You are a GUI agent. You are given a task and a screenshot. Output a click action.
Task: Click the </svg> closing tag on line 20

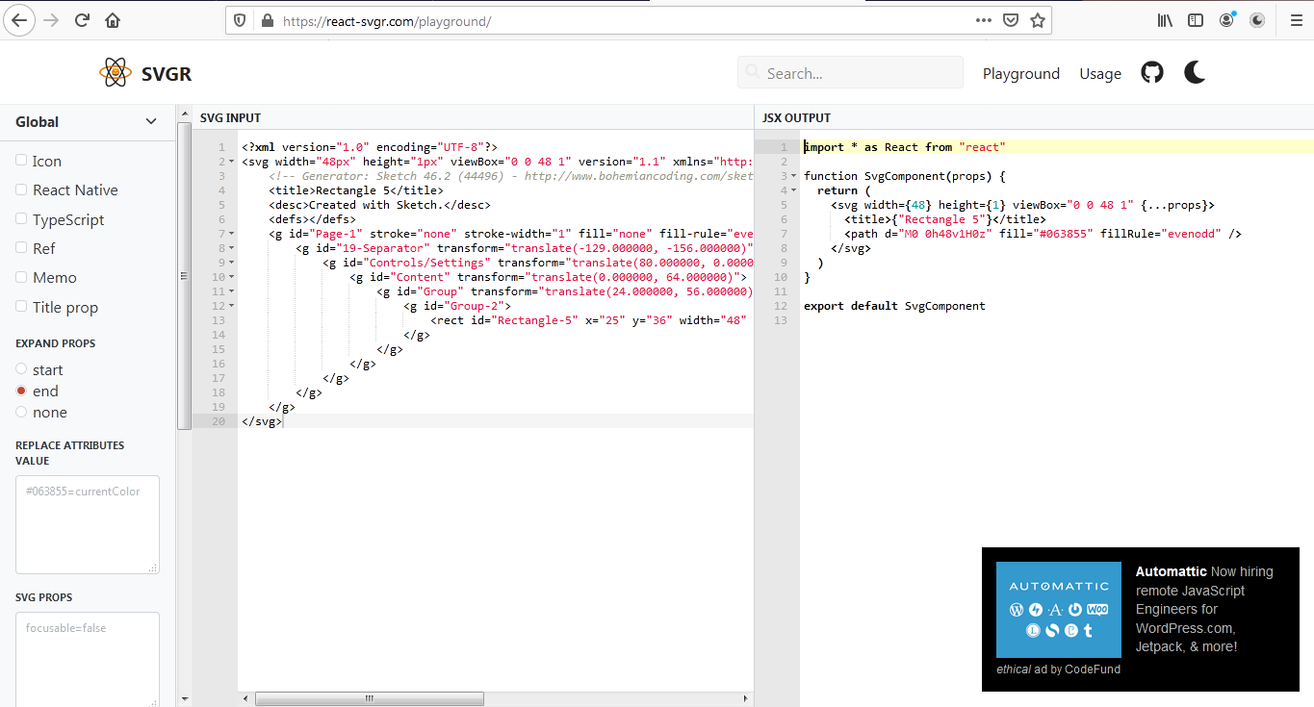click(x=262, y=421)
